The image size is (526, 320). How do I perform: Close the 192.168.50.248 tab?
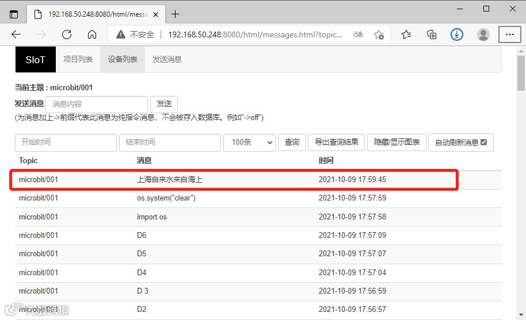pyautogui.click(x=155, y=14)
